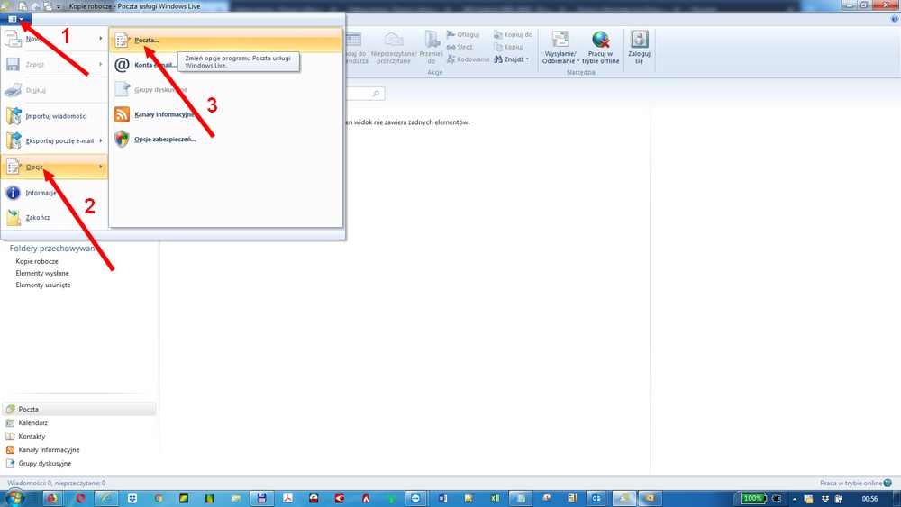Open the blue application menu button
Viewport: 901px width, 507px height.
point(14,19)
